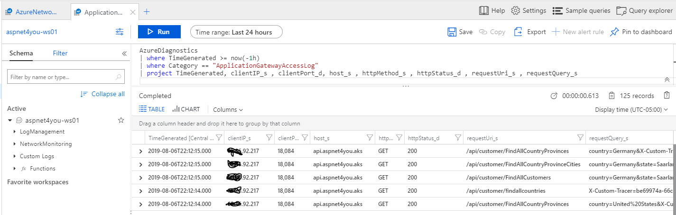The image size is (676, 215).
Task: Click the Export icon
Action: [x=519, y=32]
